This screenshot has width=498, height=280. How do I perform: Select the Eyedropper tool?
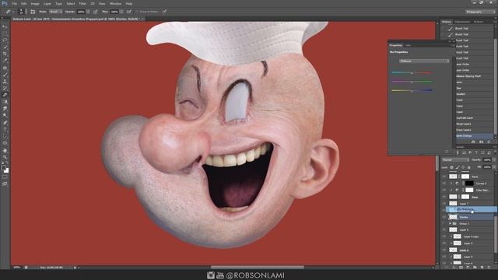(x=5, y=61)
